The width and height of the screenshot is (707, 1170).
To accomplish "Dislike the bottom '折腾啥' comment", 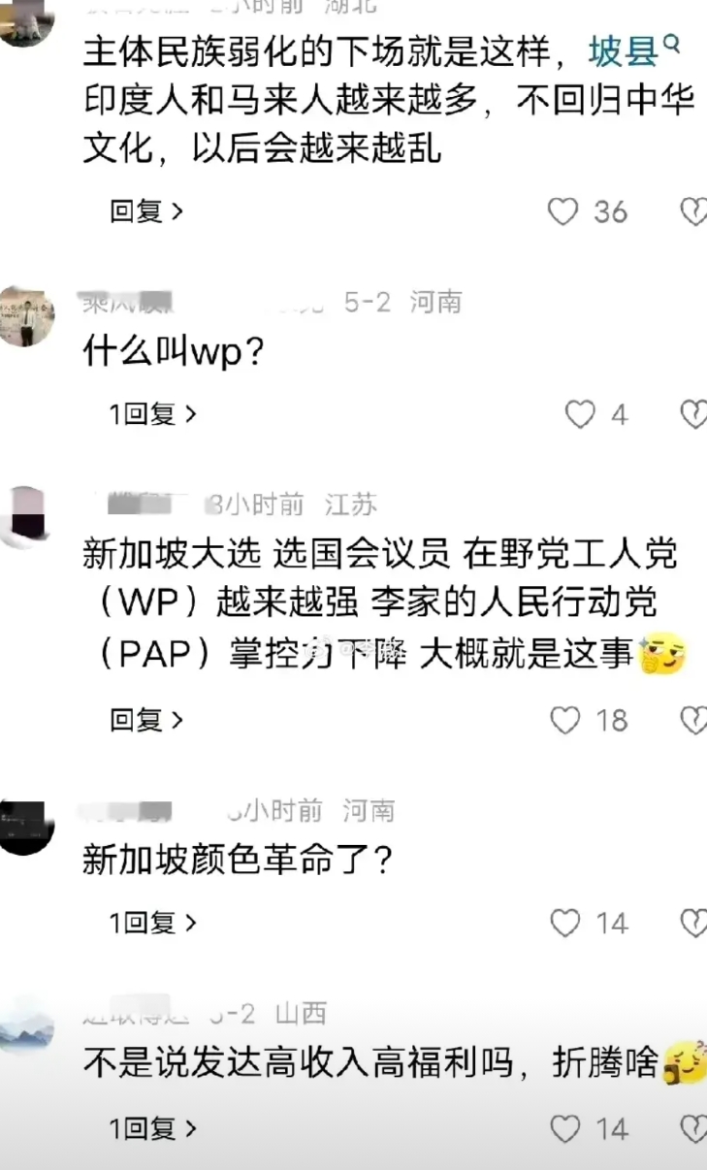I will (x=693, y=1129).
